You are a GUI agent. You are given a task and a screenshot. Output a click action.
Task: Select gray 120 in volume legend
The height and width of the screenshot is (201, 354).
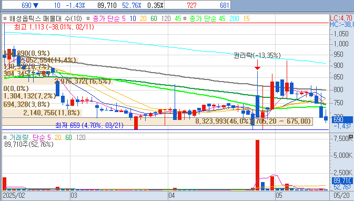(x=81, y=137)
